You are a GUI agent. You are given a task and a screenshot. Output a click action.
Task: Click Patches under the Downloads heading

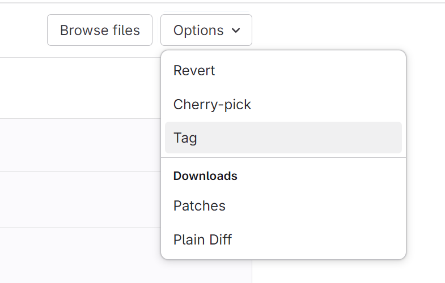pyautogui.click(x=200, y=205)
